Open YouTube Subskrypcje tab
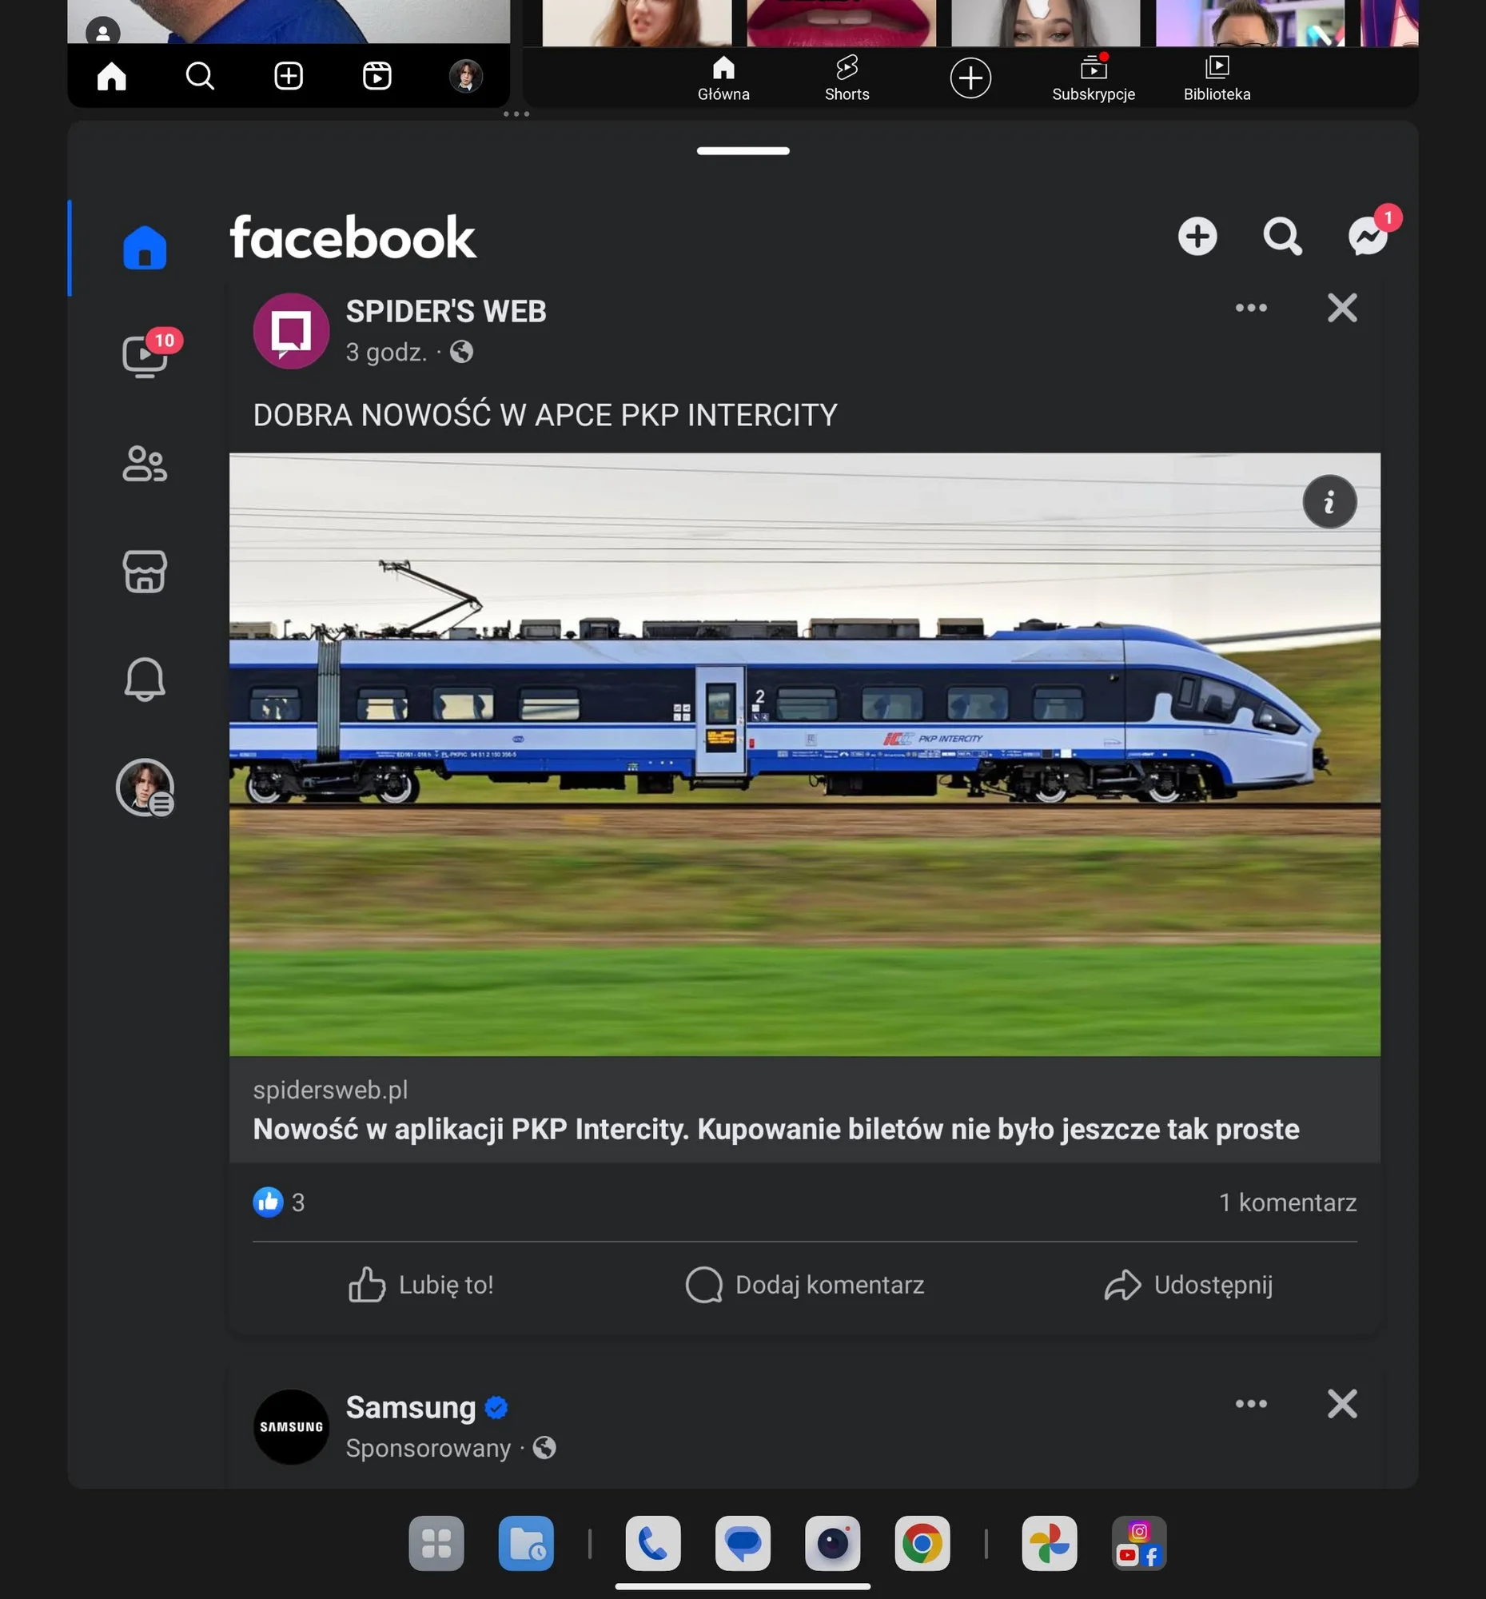Viewport: 1486px width, 1599px height. click(1094, 78)
